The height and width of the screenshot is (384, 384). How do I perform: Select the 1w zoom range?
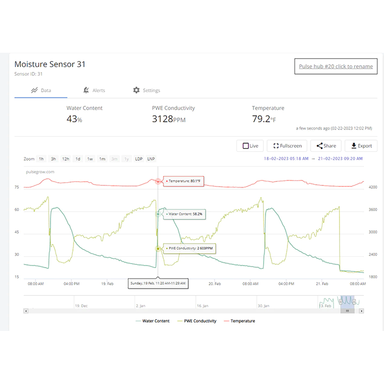tap(90, 159)
